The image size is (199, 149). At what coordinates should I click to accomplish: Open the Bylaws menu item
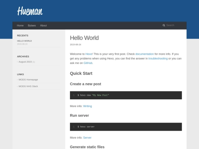click(32, 26)
